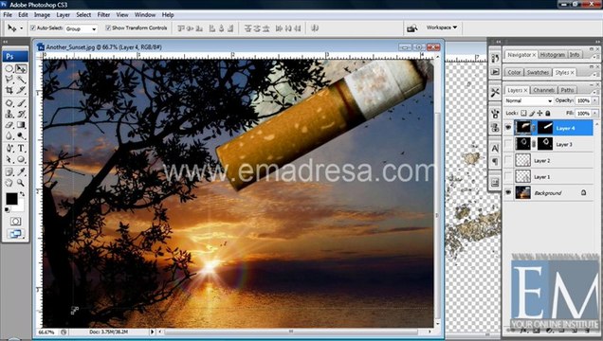Click the screen mode icon in toolbox
603x341 pixels.
tap(15, 233)
